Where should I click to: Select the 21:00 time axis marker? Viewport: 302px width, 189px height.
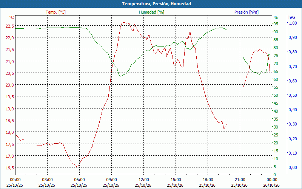click(x=240, y=180)
